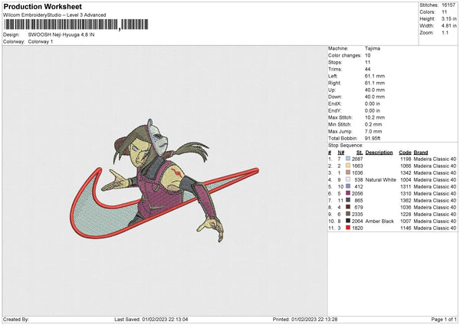
Task: Click the Stop Sequence heading
Action: 346,146
